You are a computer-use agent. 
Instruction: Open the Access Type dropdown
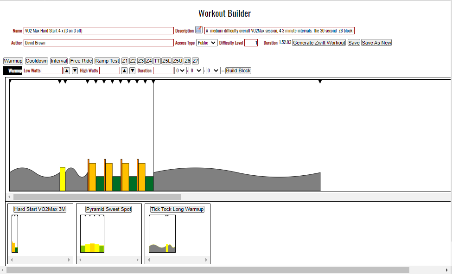coord(207,43)
